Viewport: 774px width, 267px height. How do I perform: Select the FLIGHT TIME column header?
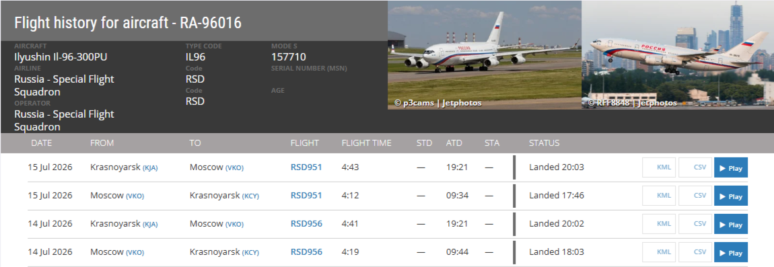tap(366, 143)
